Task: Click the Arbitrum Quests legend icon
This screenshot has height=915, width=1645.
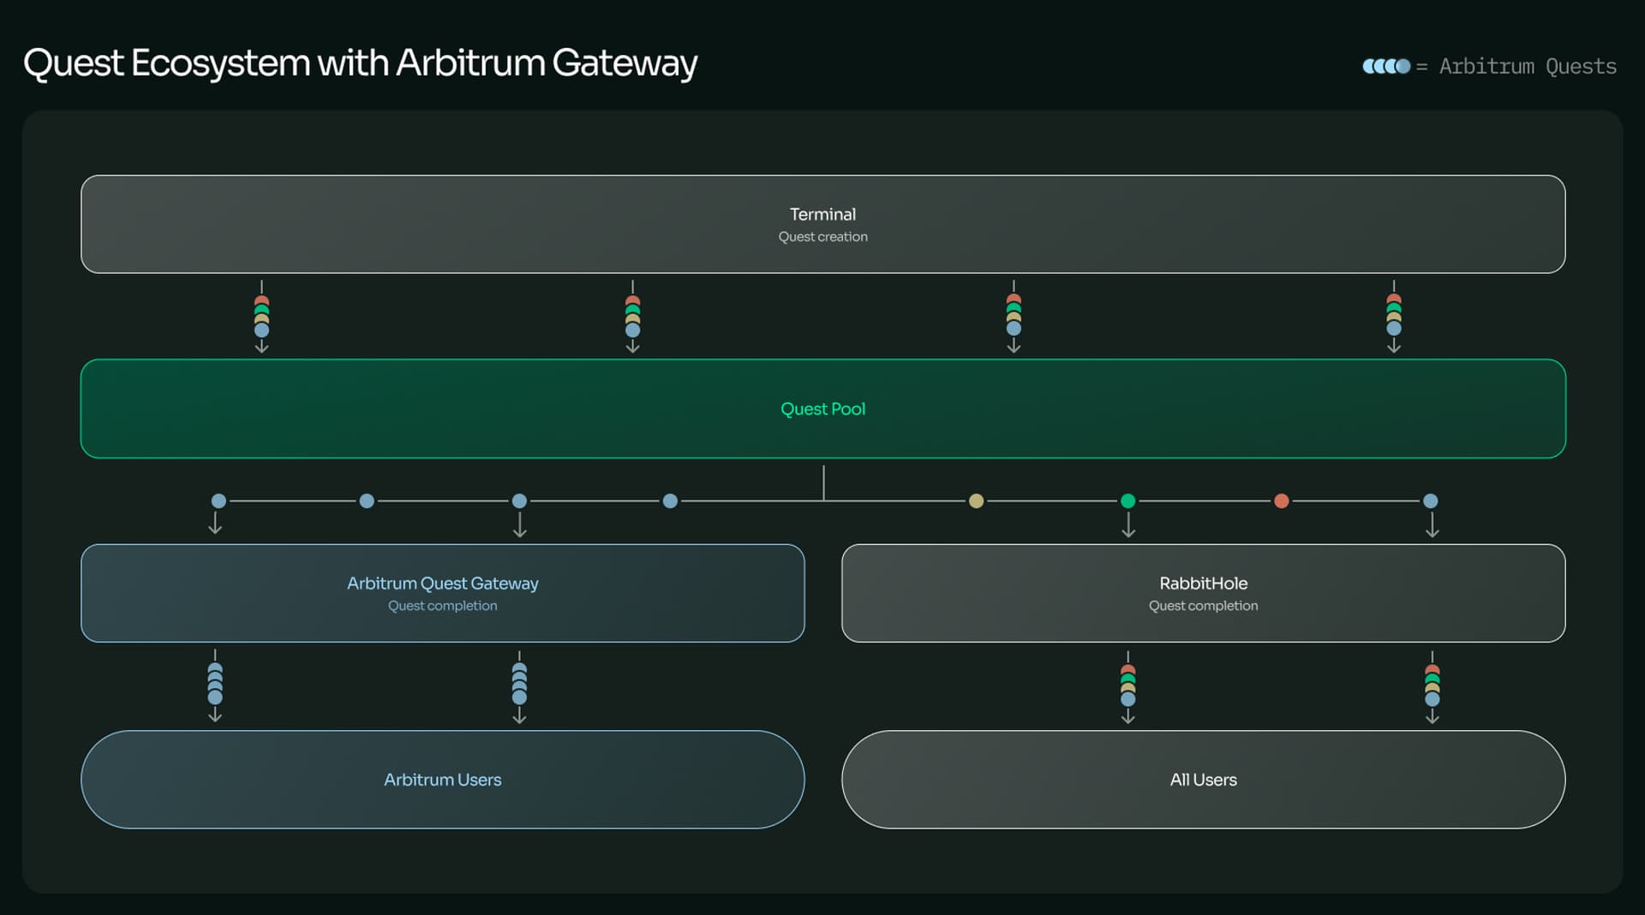Action: click(x=1386, y=66)
